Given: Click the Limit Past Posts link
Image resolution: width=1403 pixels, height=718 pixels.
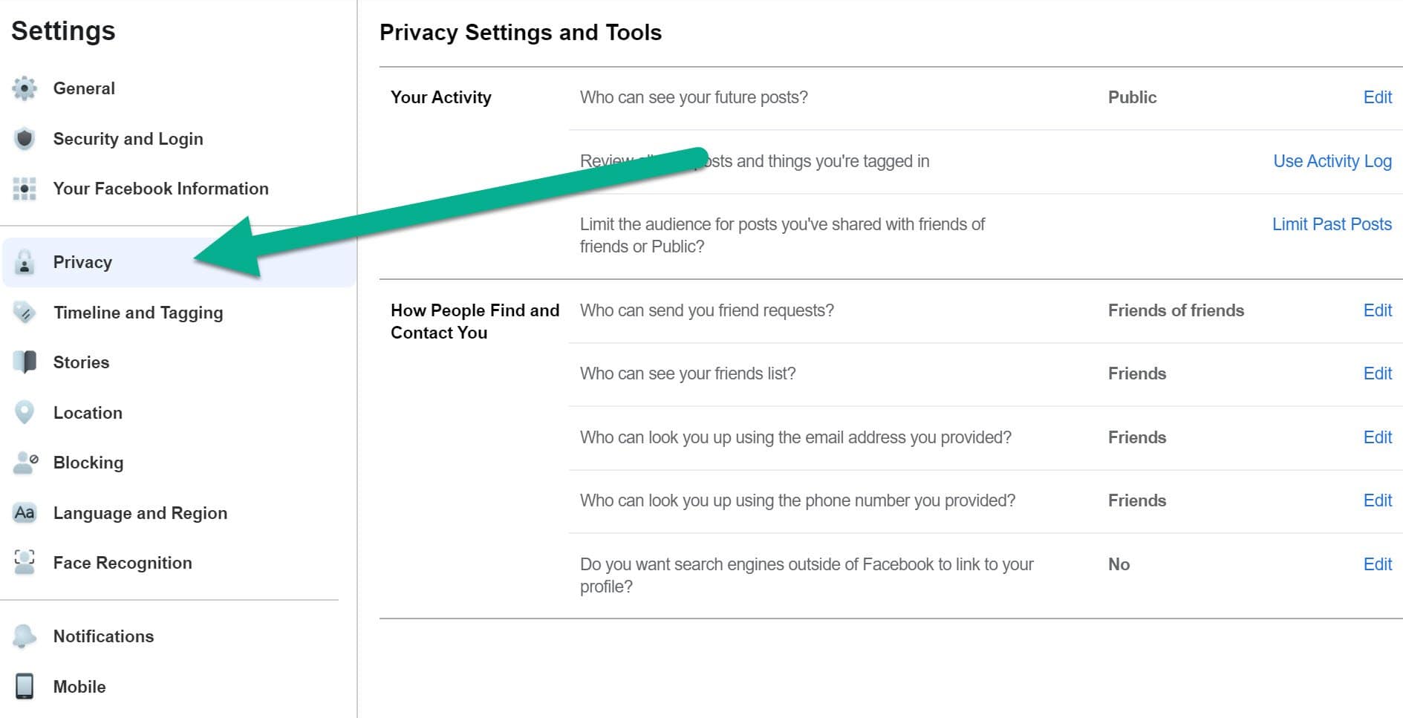Looking at the screenshot, I should (1332, 224).
